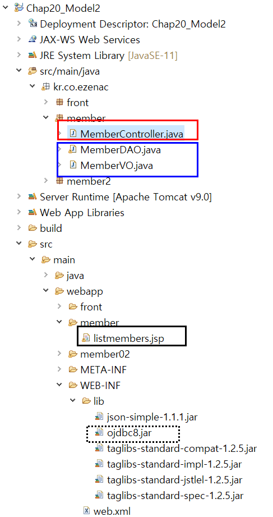The image size is (273, 517).
Task: Select the json-simple-1.1.1.jar label
Action: click(152, 417)
